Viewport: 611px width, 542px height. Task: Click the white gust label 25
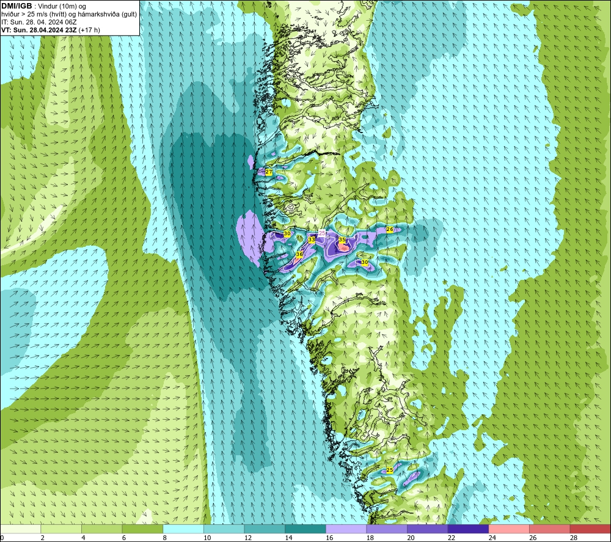click(322, 233)
